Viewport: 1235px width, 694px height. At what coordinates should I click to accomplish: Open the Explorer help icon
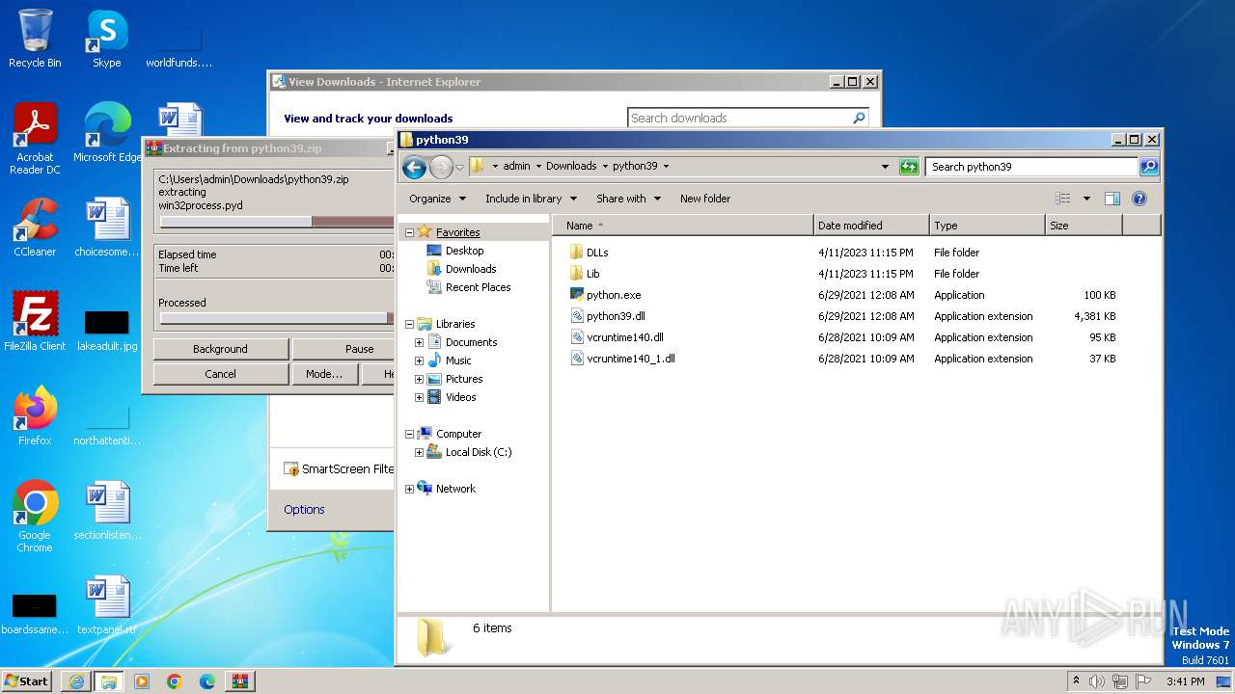point(1139,199)
